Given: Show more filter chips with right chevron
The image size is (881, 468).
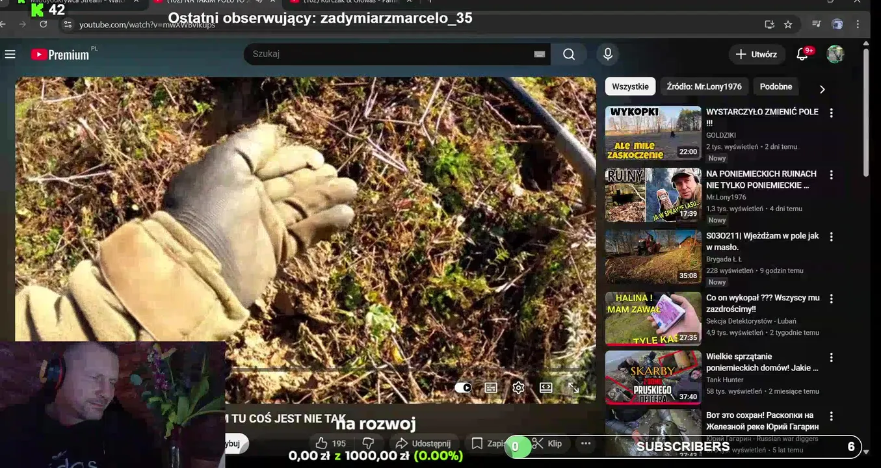Looking at the screenshot, I should [822, 89].
